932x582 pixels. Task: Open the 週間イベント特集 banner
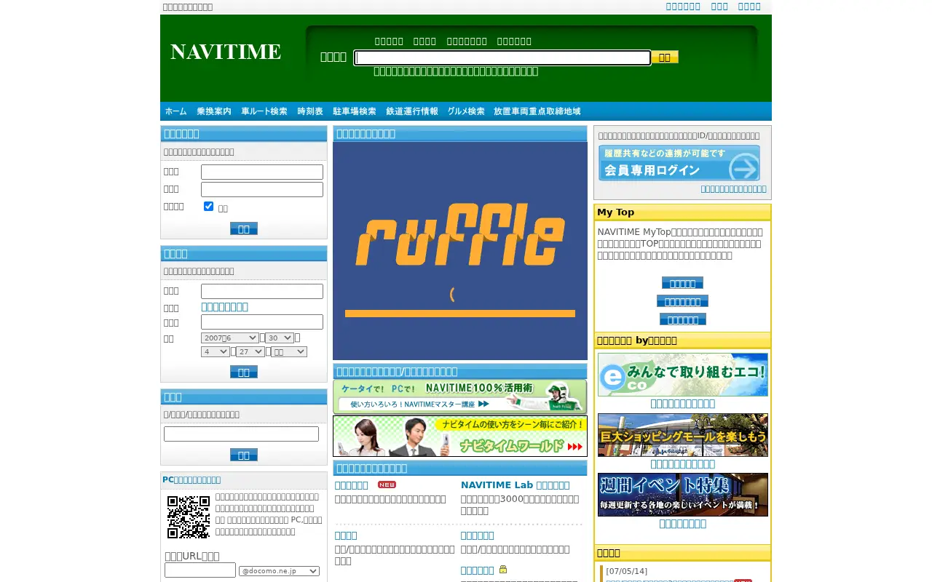[x=683, y=495]
